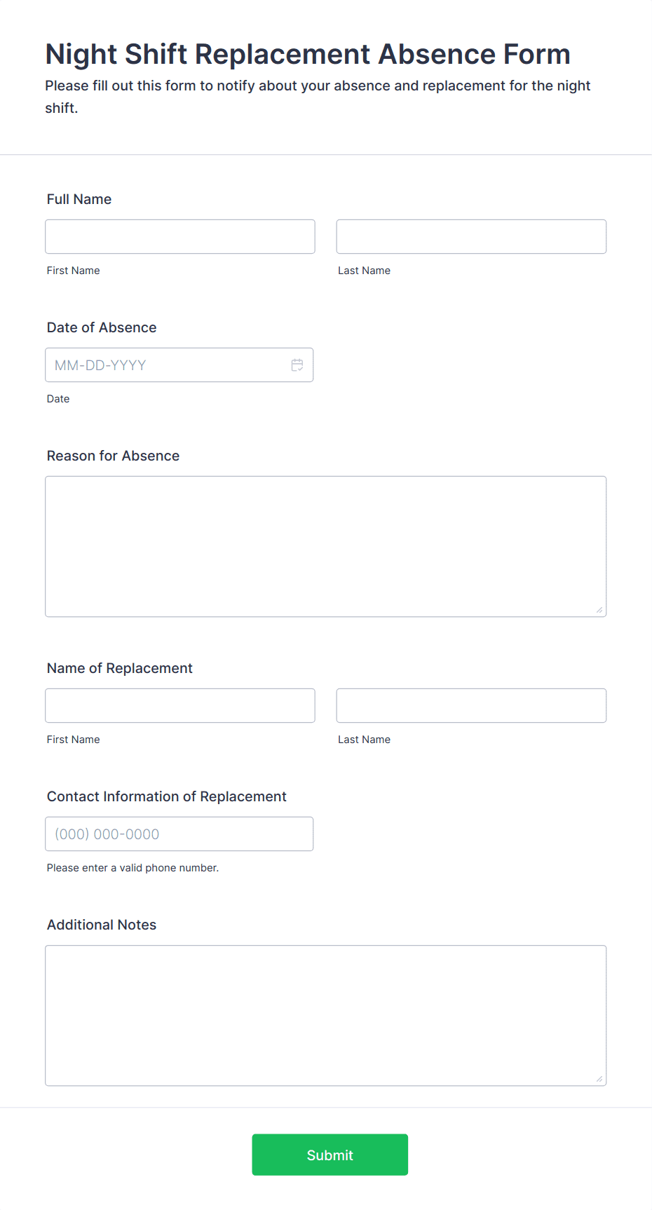This screenshot has width=652, height=1210.
Task: Click inside the Additional Notes text area
Action: point(326,1016)
